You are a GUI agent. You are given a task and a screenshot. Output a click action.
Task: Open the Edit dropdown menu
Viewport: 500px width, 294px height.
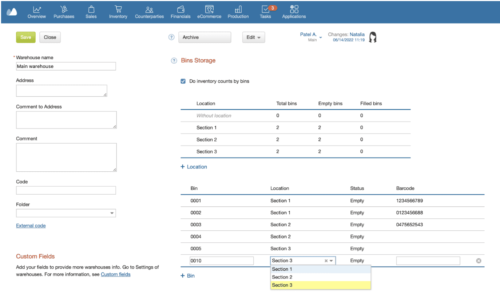[x=254, y=37]
